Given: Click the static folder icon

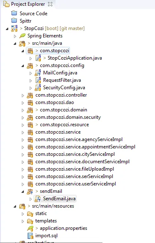Looking at the screenshot, I should coord(30,214).
